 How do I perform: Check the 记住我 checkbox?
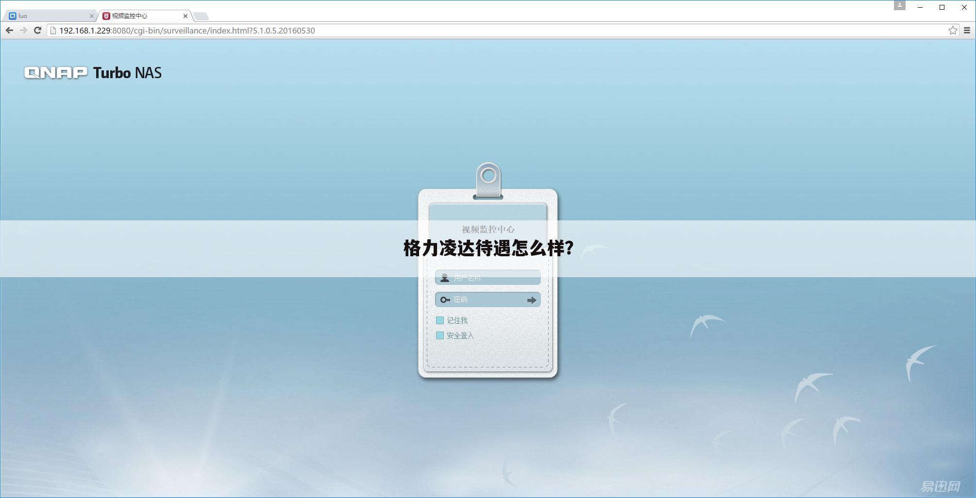pos(440,320)
